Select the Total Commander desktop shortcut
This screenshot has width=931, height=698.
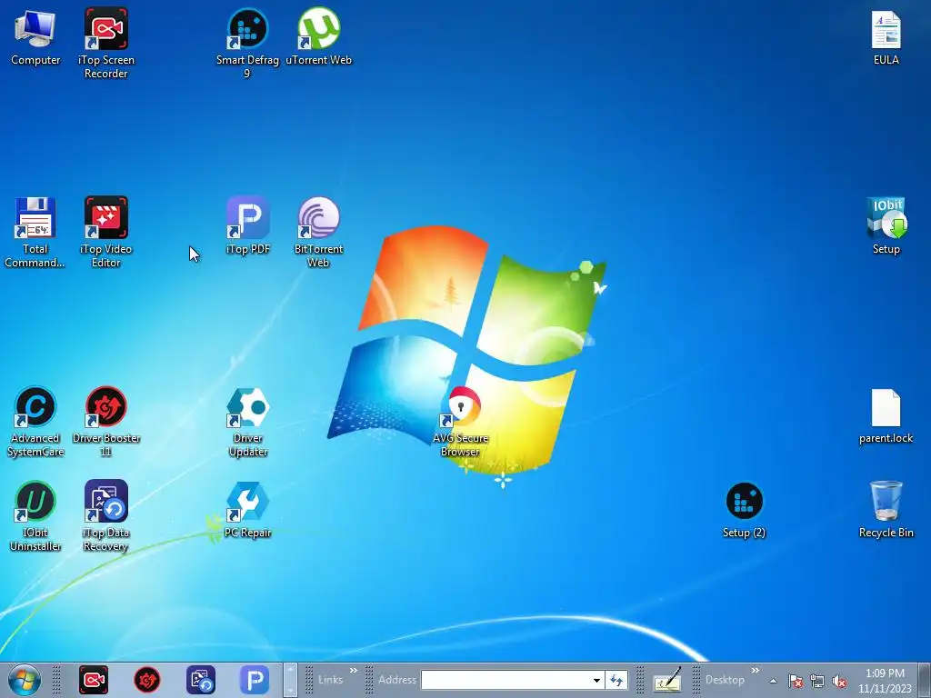click(x=35, y=233)
